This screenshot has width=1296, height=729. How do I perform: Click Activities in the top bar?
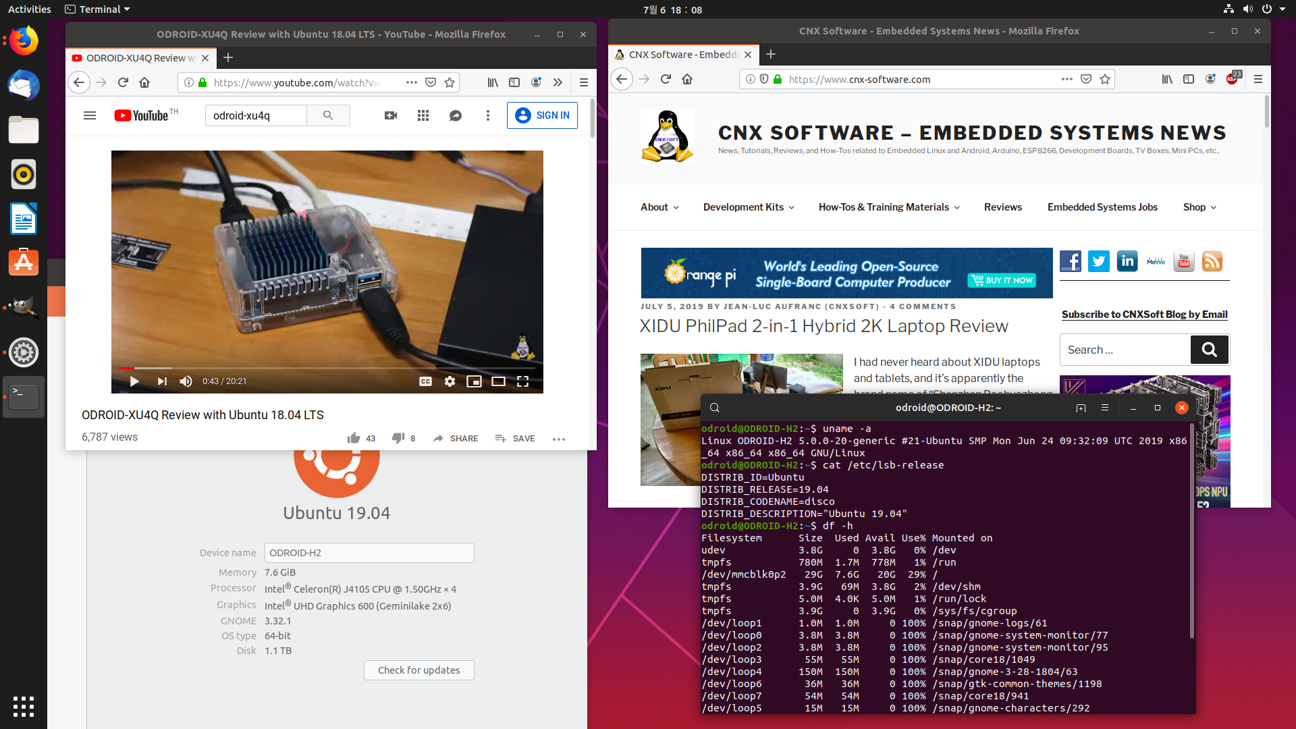tap(29, 9)
